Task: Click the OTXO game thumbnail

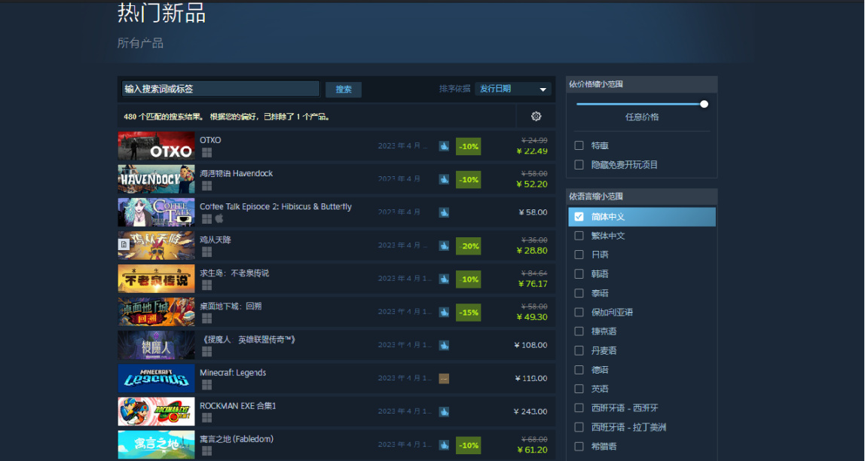Action: tap(156, 146)
